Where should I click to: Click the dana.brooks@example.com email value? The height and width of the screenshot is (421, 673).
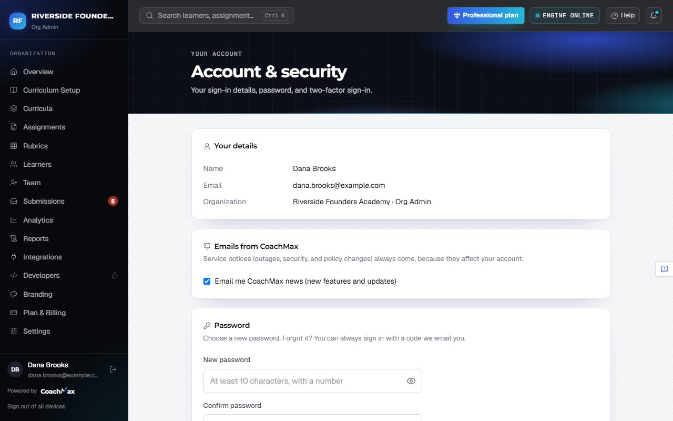click(339, 185)
